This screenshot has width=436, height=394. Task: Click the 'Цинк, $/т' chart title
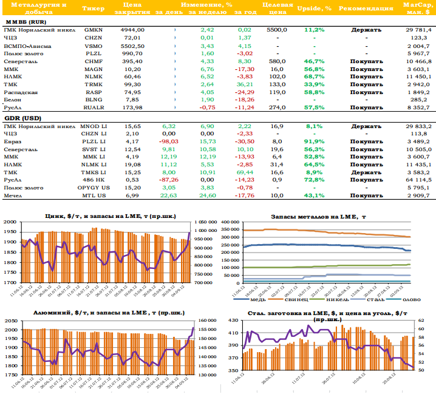[x=111, y=216]
